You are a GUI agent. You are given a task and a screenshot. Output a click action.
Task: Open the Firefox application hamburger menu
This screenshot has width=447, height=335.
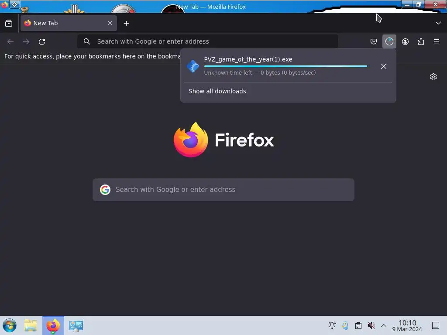pyautogui.click(x=437, y=41)
